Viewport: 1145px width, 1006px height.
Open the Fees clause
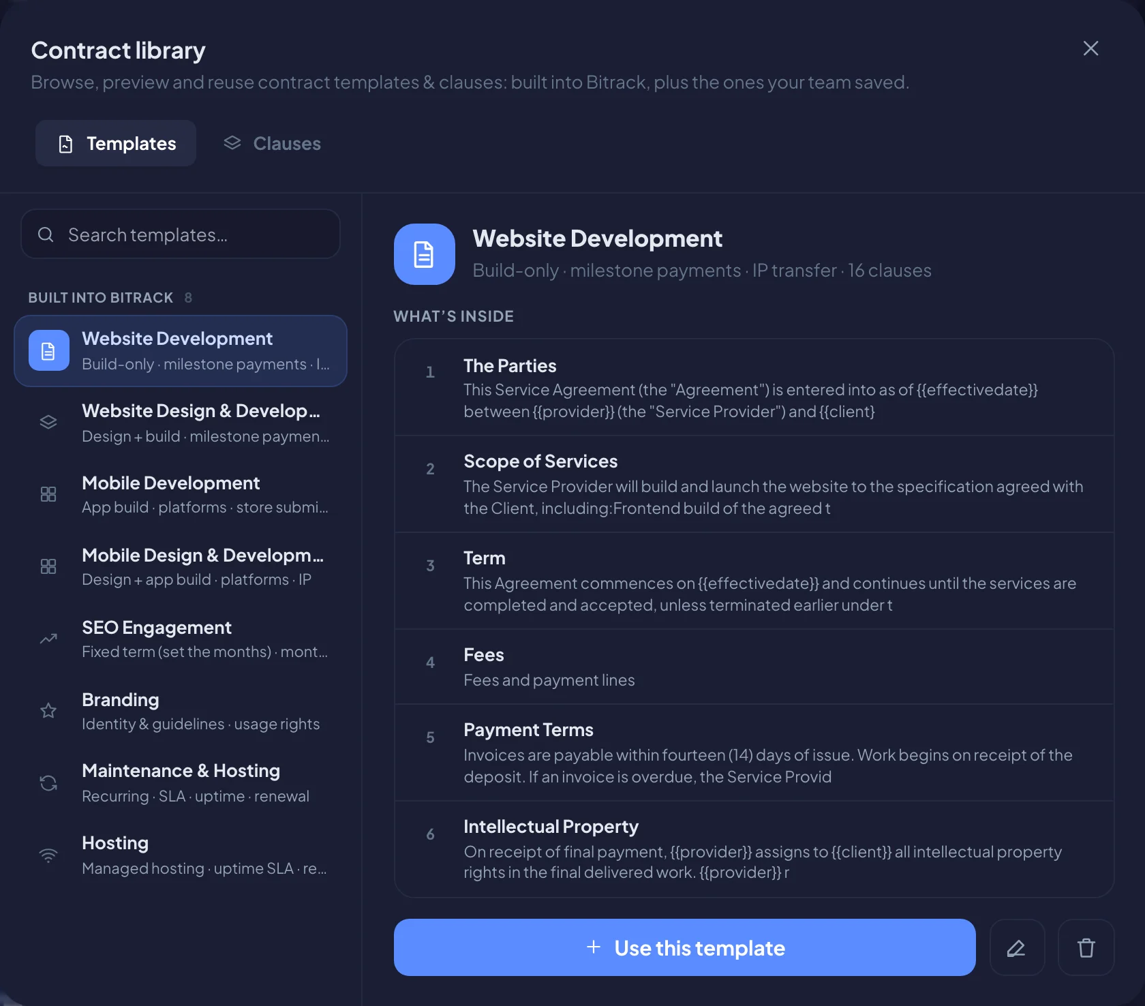(x=754, y=667)
